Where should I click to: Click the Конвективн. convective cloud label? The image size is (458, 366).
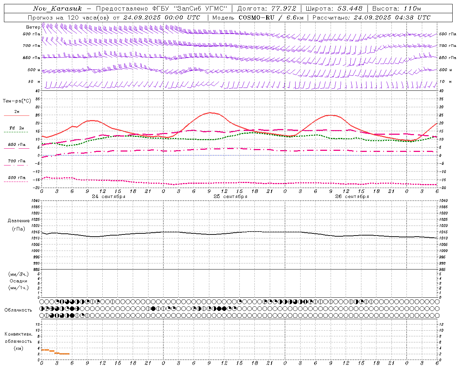tap(18, 334)
